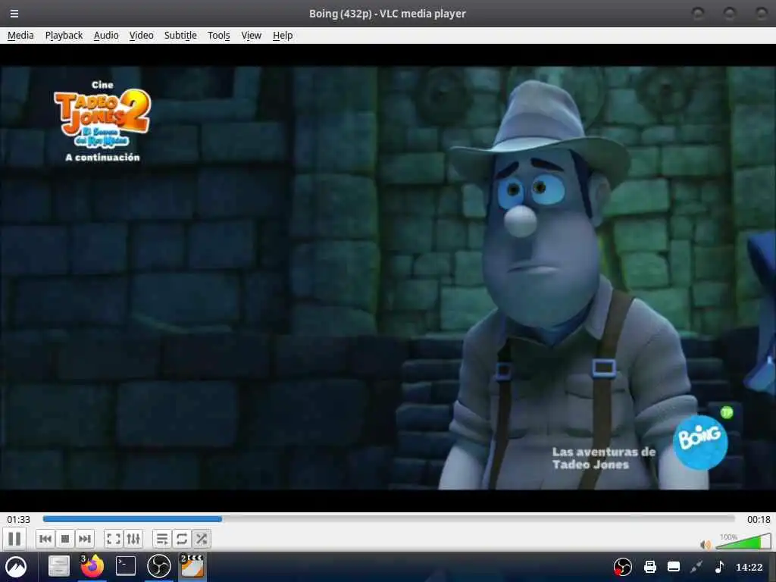The image size is (776, 582).
Task: Stop playback with the stop button
Action: click(x=65, y=539)
